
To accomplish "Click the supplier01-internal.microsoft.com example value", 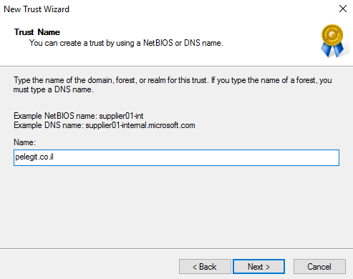I will tap(140, 125).
